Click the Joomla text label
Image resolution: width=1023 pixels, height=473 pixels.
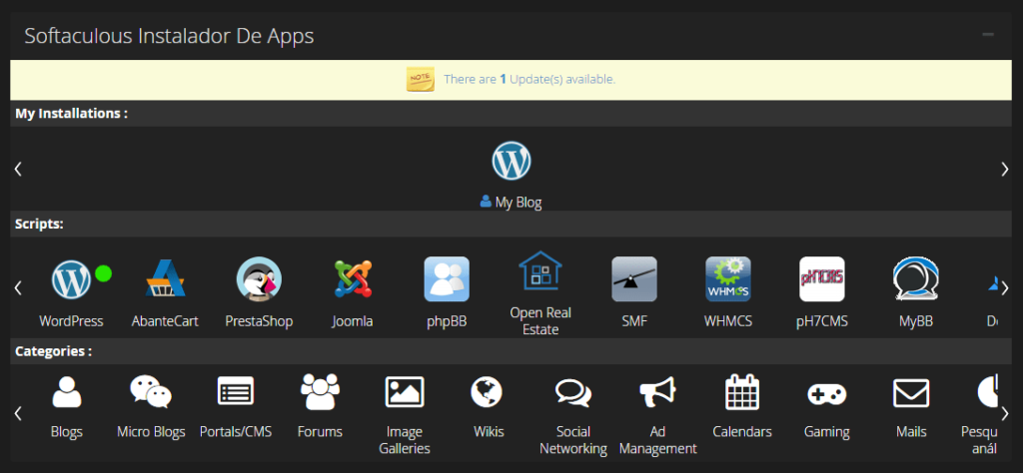point(353,321)
